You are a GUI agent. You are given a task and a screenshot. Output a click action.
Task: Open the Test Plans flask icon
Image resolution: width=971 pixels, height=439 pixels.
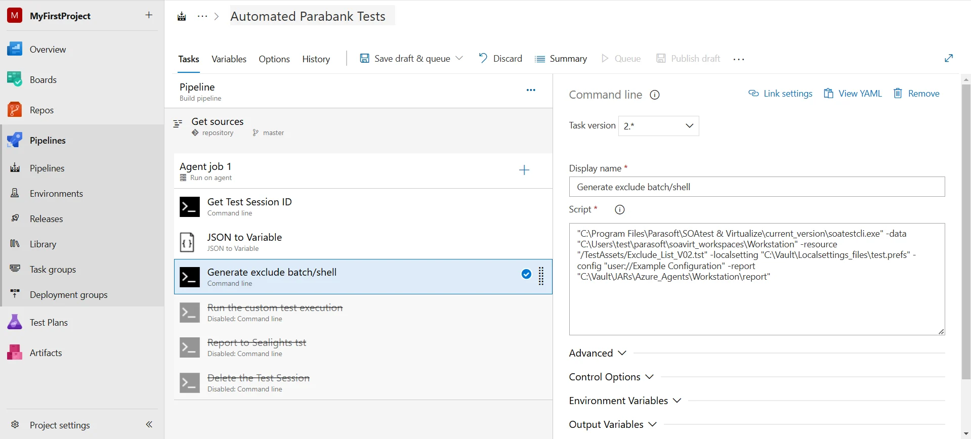[15, 322]
